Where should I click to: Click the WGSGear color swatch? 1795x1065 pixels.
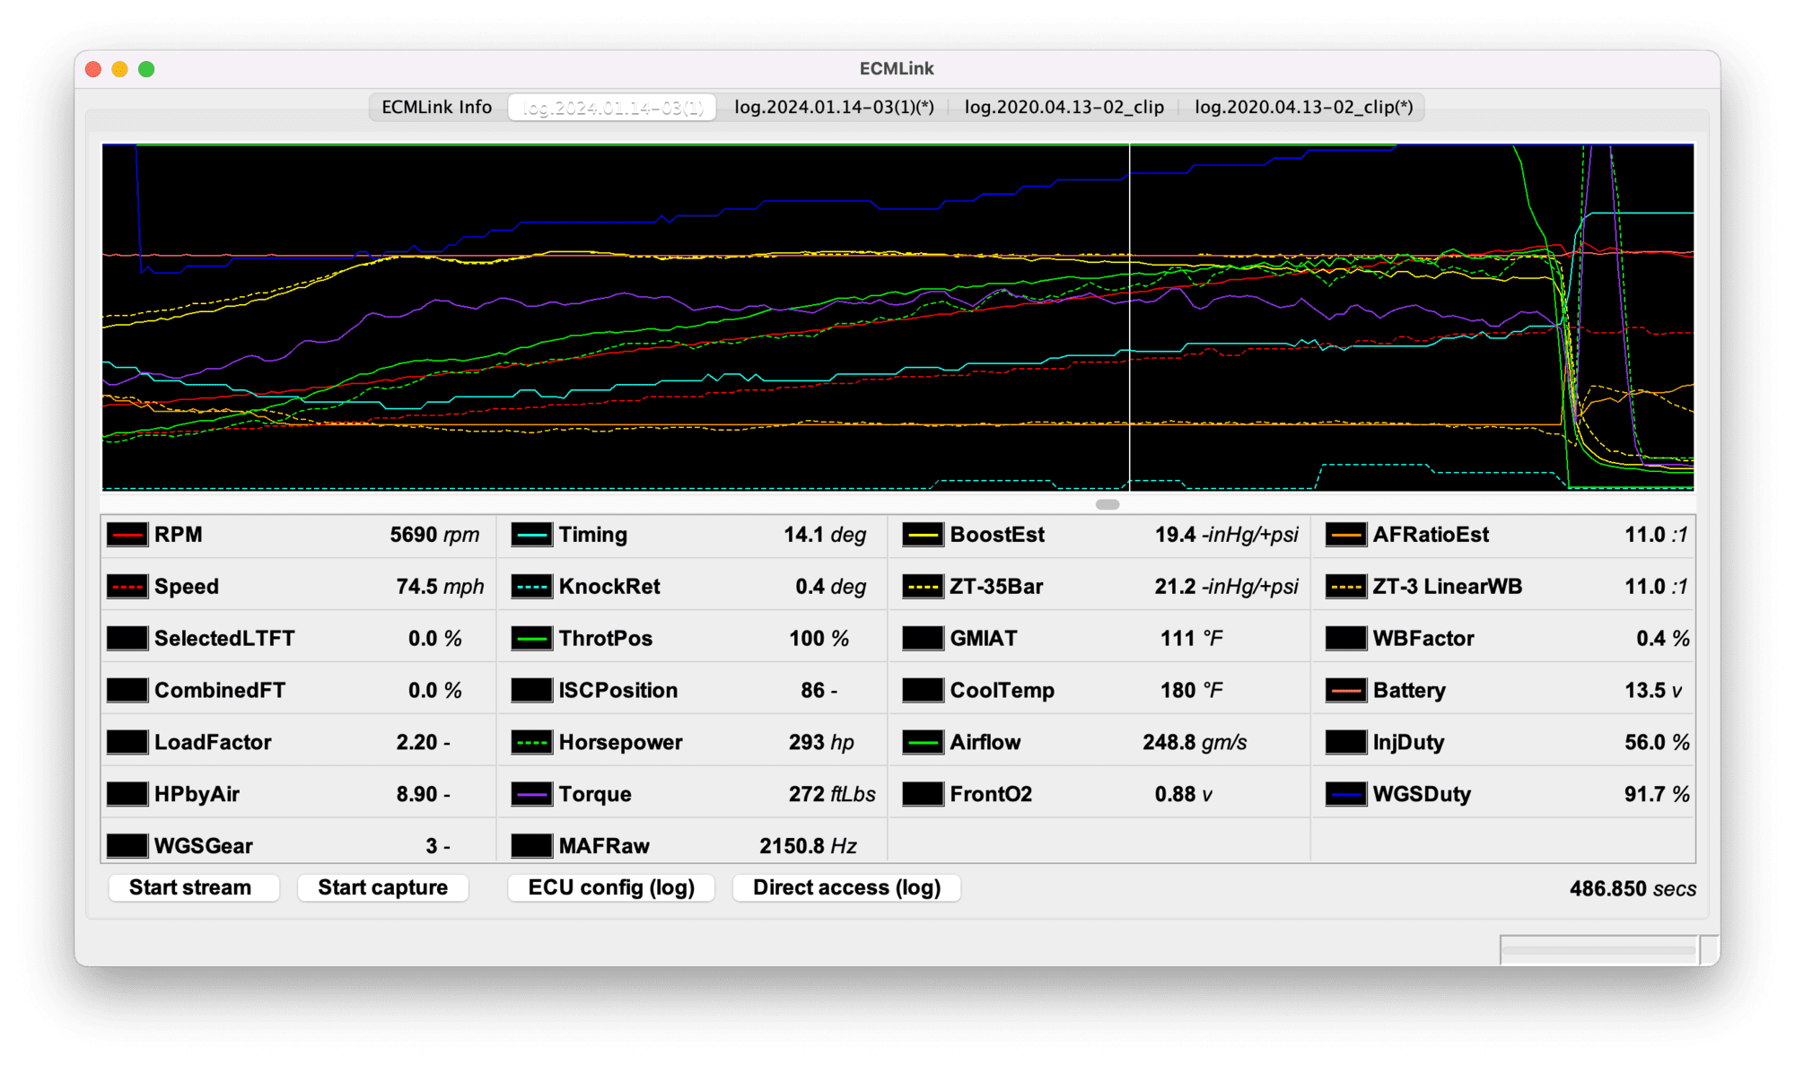[127, 846]
